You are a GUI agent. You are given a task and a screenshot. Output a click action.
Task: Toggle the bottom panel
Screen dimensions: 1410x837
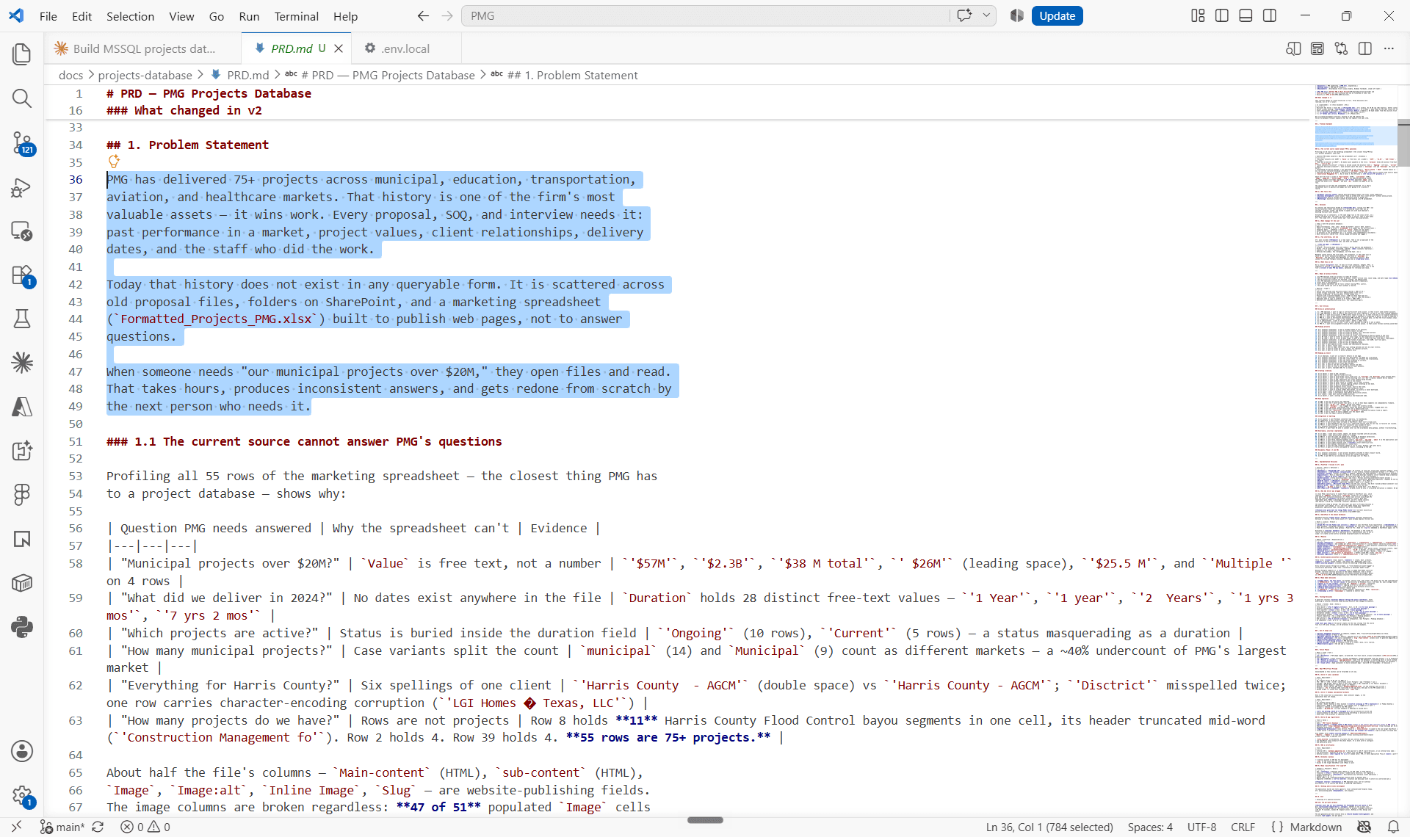click(x=1245, y=16)
